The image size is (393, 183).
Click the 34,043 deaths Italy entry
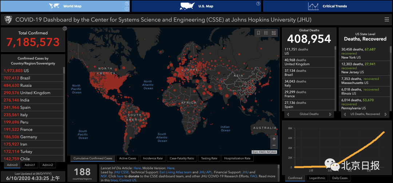click(308, 83)
